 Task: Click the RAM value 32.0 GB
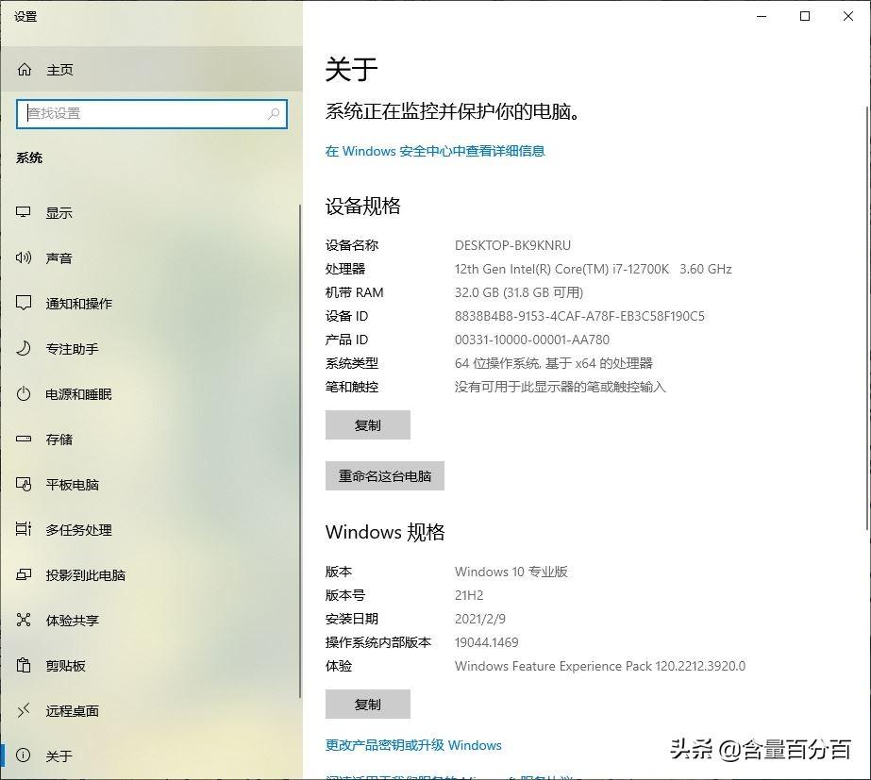click(x=519, y=292)
